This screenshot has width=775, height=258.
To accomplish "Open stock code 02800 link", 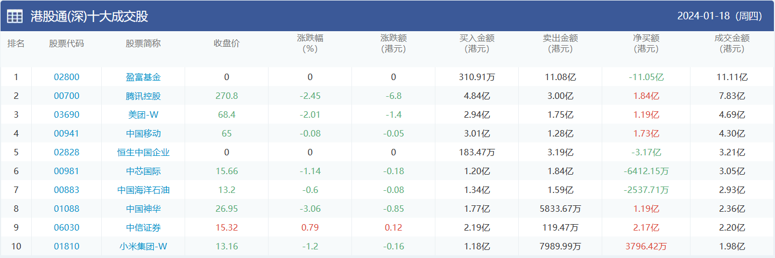I will coord(66,77).
